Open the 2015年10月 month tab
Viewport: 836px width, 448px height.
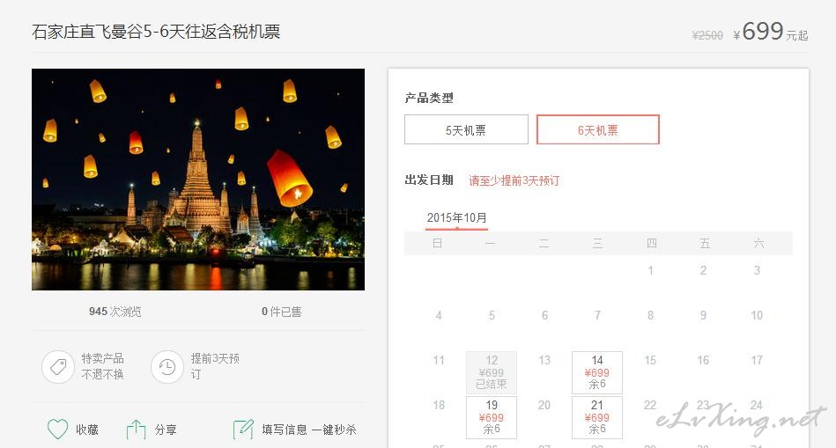coord(457,218)
